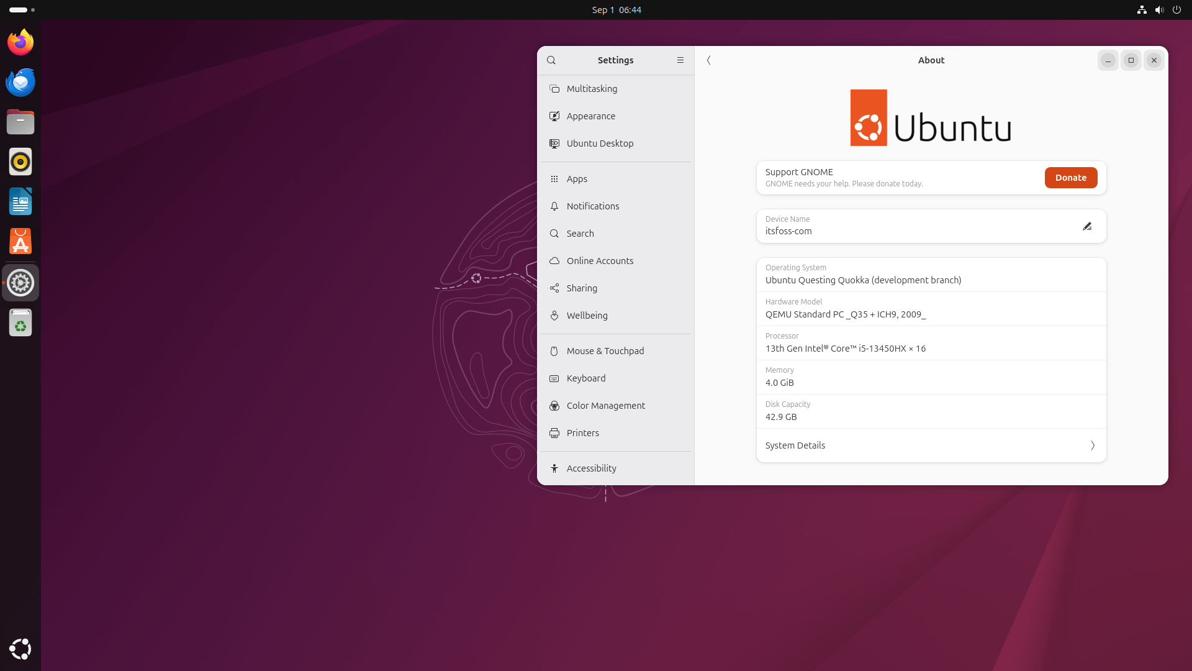Select the Online Accounts cloud icon
Image resolution: width=1192 pixels, height=671 pixels.
point(554,261)
